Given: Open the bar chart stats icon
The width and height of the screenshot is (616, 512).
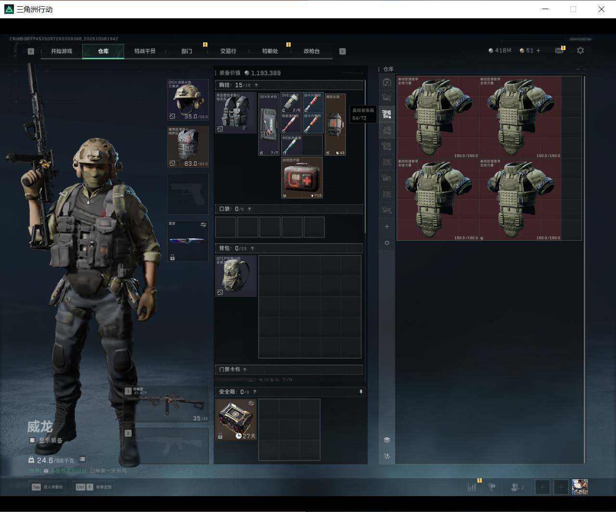Looking at the screenshot, I should [x=472, y=487].
